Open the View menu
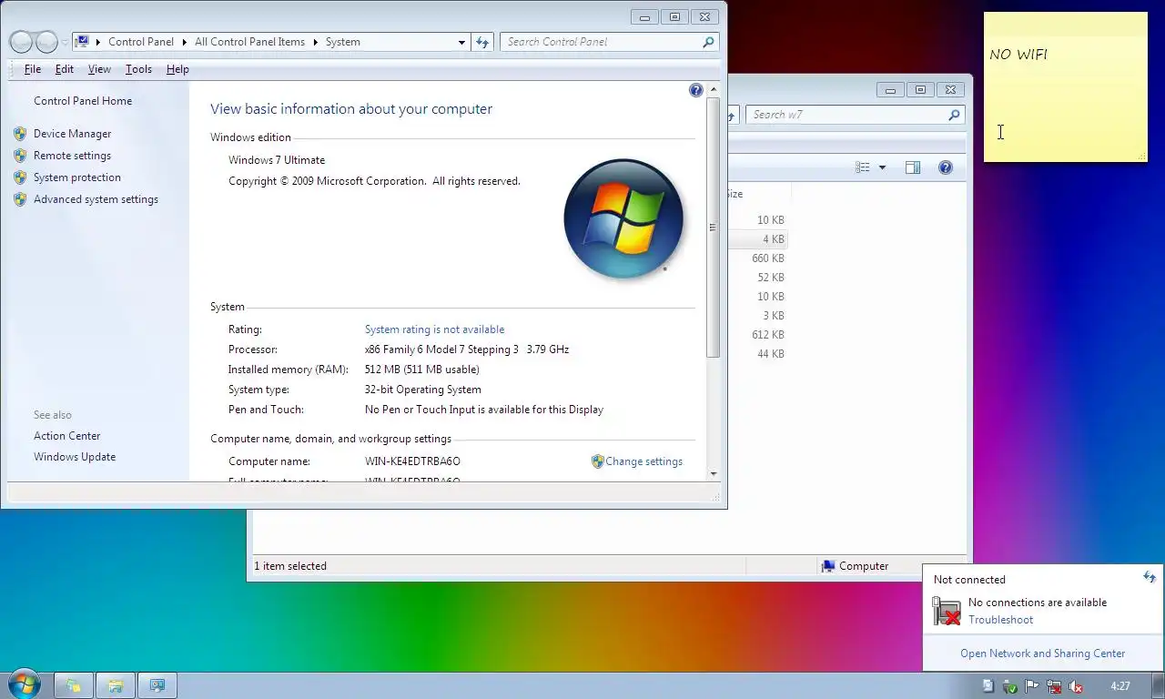This screenshot has height=699, width=1165. (99, 69)
